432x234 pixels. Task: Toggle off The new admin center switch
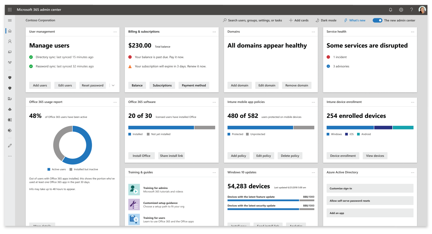(x=378, y=20)
